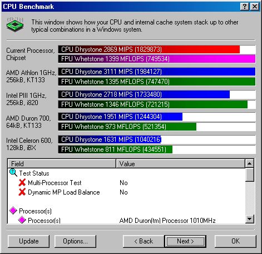Screen dimensions: 262x254
Task: Confirm with the OK button
Action: [x=235, y=241]
